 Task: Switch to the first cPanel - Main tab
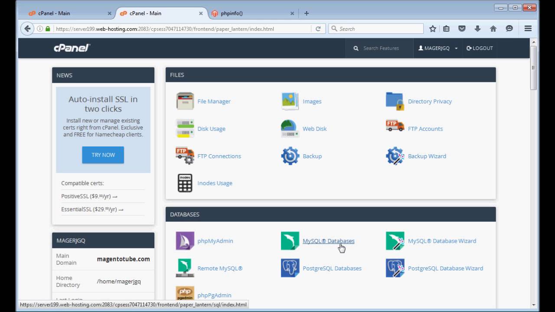pyautogui.click(x=67, y=13)
